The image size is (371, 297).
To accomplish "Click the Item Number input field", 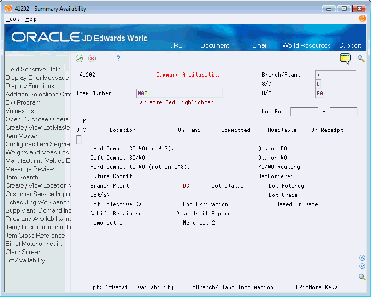I will 179,93.
